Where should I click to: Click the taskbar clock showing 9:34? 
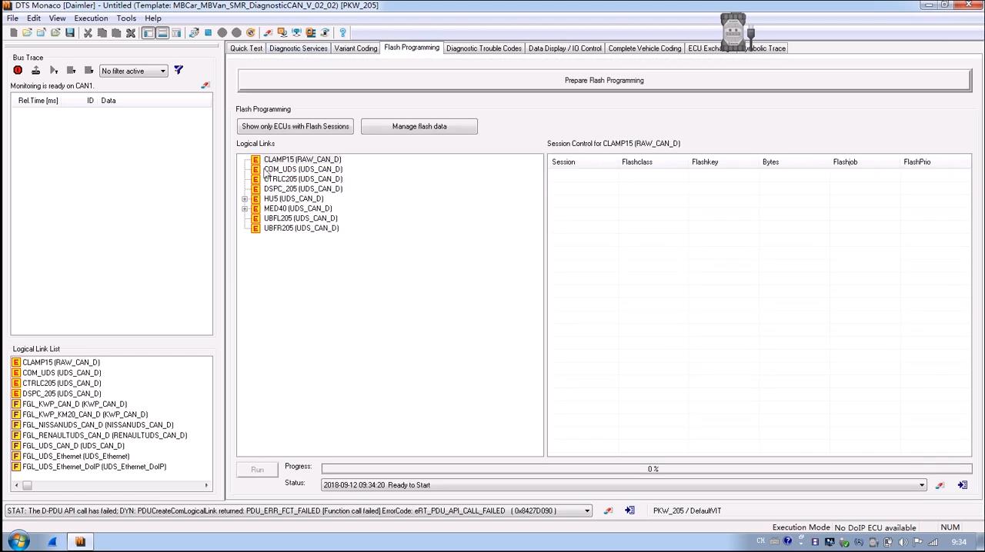click(x=959, y=542)
